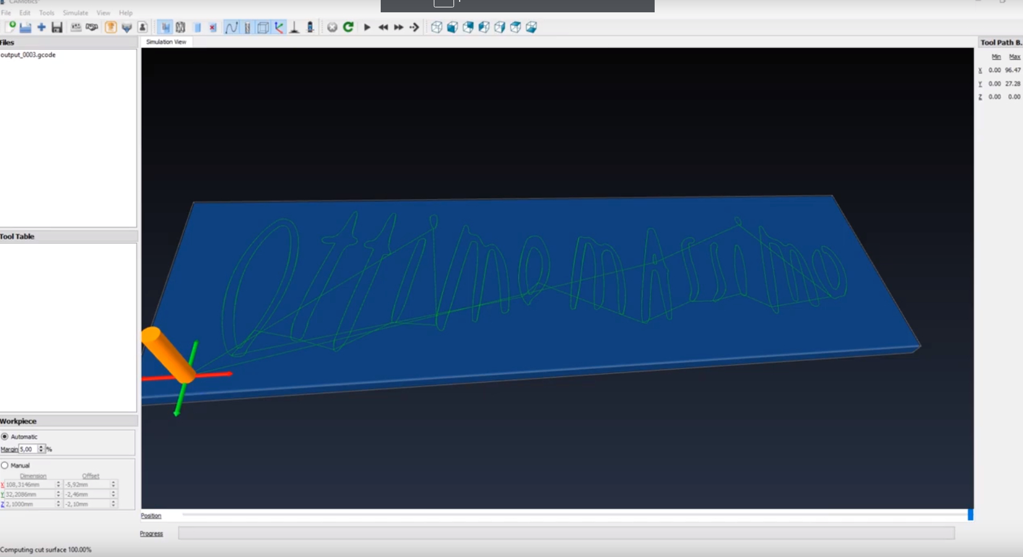Screen dimensions: 1023x557
Task: Click the orange-outlined tool icon in toolbar
Action: click(110, 27)
